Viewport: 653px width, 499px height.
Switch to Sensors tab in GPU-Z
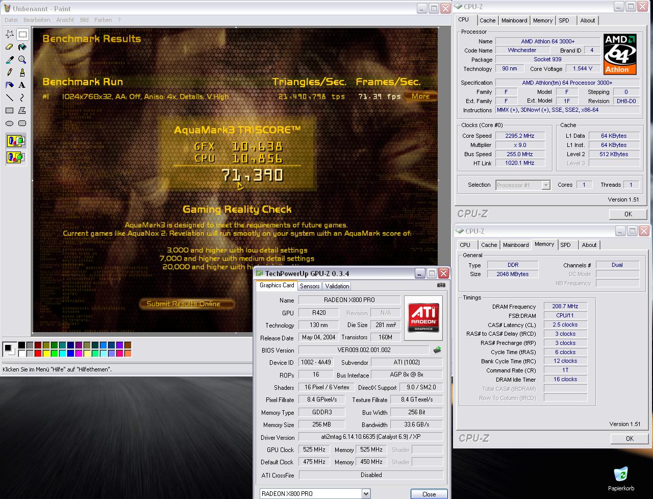(x=310, y=286)
